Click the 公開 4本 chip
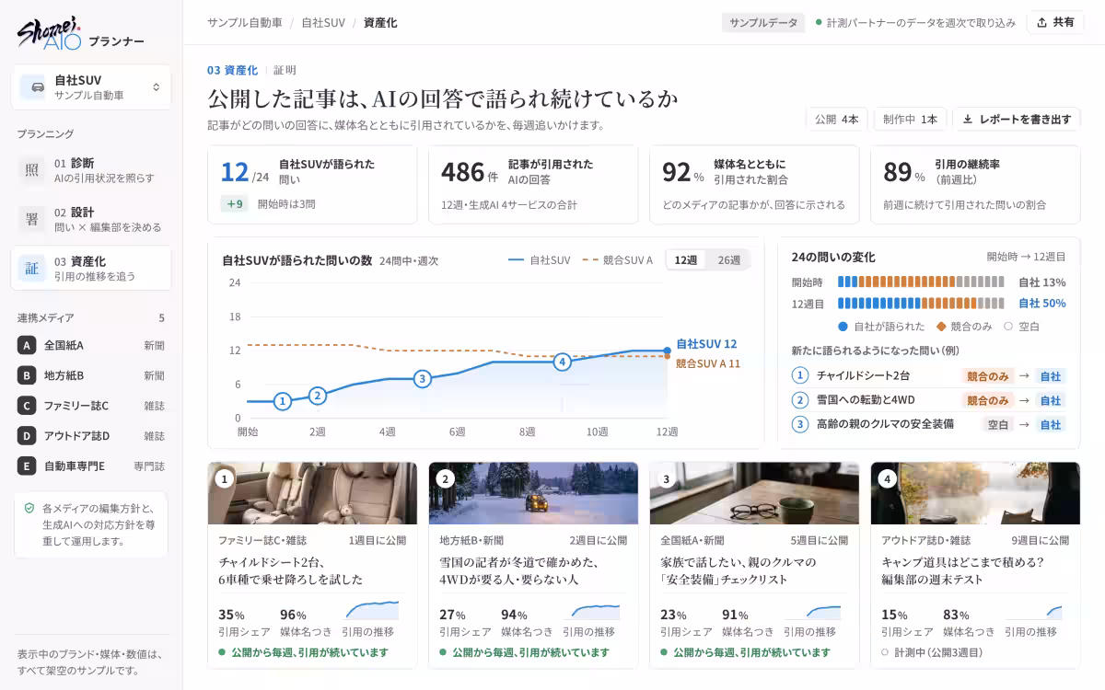 (837, 119)
